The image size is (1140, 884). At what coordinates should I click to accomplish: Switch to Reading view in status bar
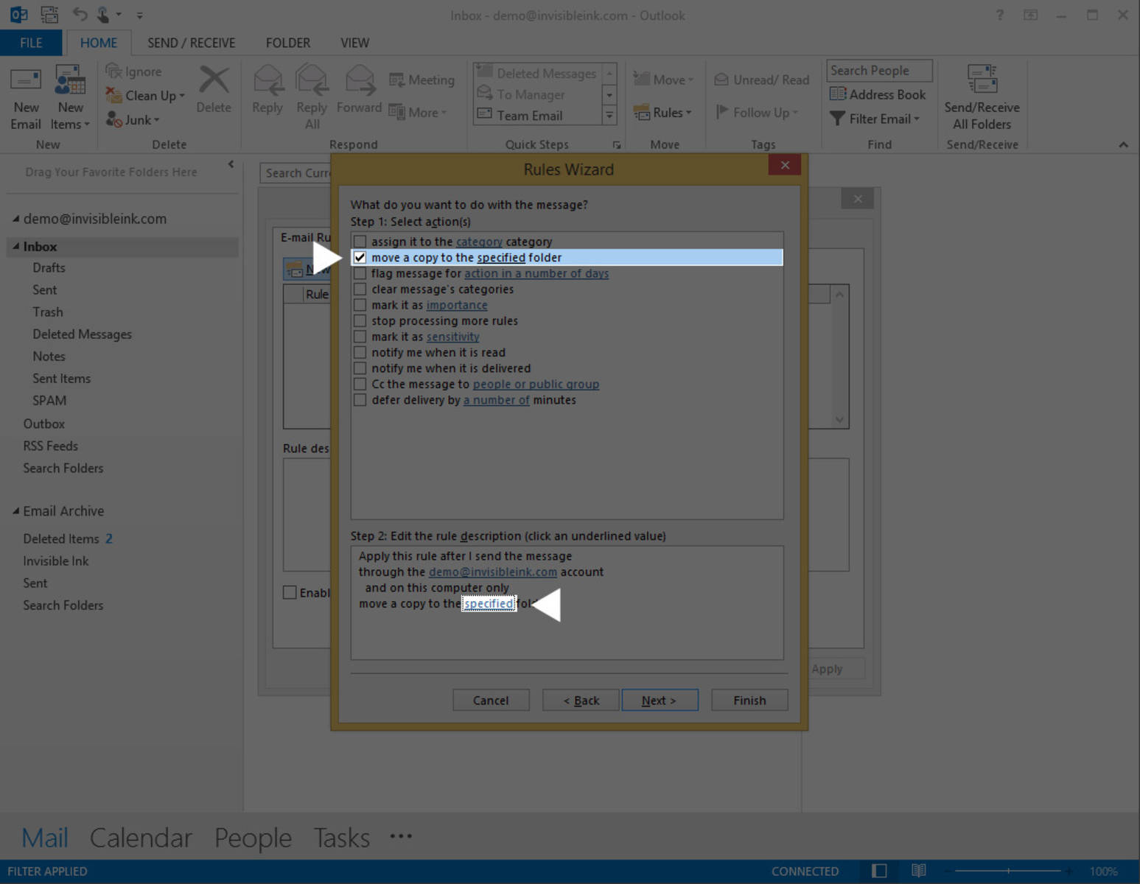point(918,871)
